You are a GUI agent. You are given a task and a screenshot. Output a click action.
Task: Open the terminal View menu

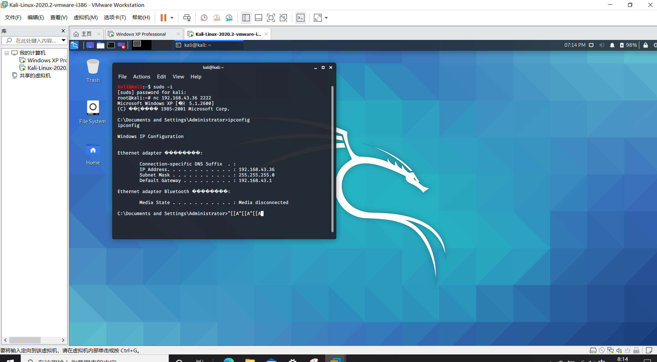[x=178, y=77]
